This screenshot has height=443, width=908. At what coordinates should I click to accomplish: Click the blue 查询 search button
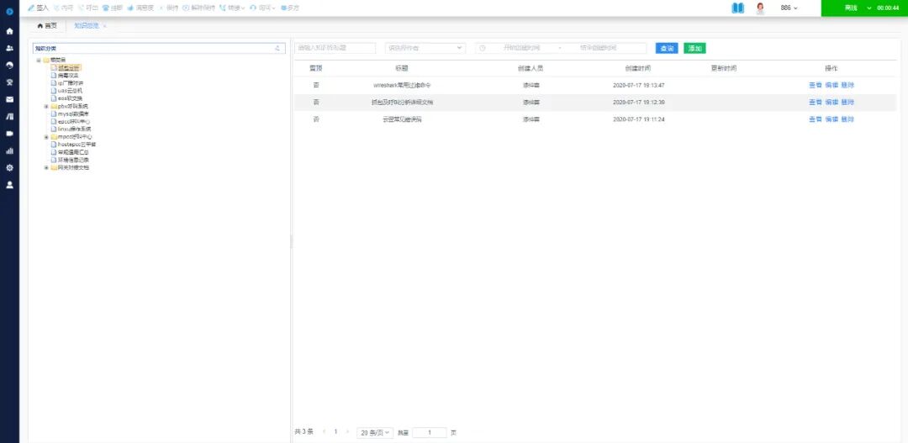pos(667,49)
